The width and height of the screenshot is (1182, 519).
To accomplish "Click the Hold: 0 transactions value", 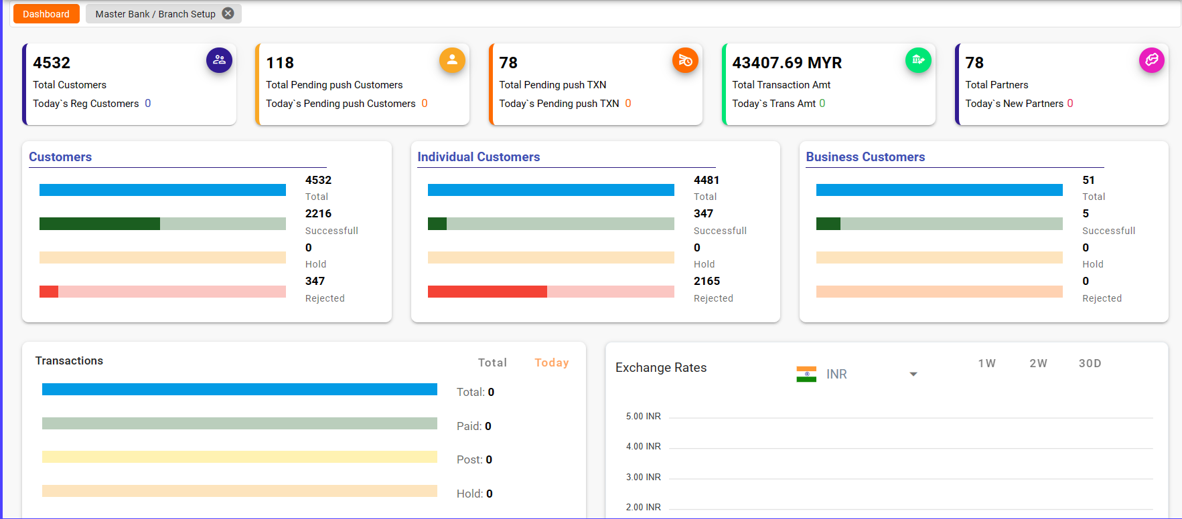I will click(x=475, y=494).
